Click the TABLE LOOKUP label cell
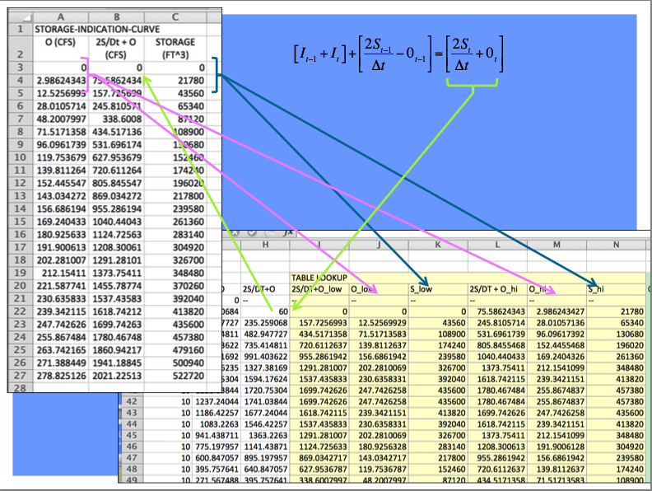Image resolution: width=652 pixels, height=491 pixels. [319, 278]
